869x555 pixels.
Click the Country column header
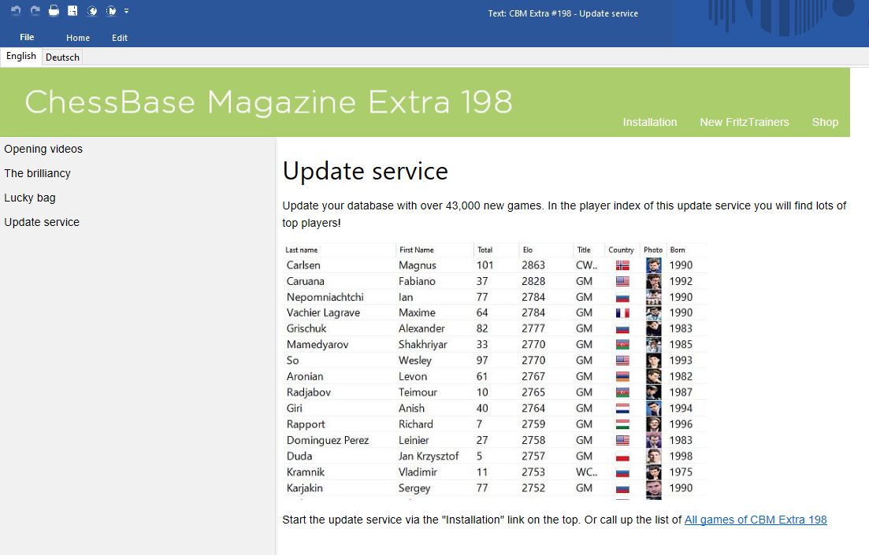pyautogui.click(x=621, y=250)
